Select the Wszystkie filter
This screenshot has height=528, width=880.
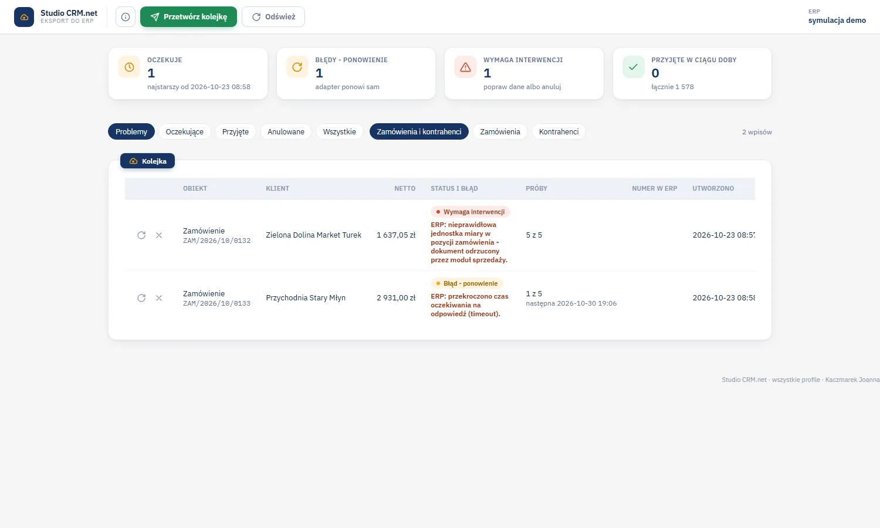340,132
